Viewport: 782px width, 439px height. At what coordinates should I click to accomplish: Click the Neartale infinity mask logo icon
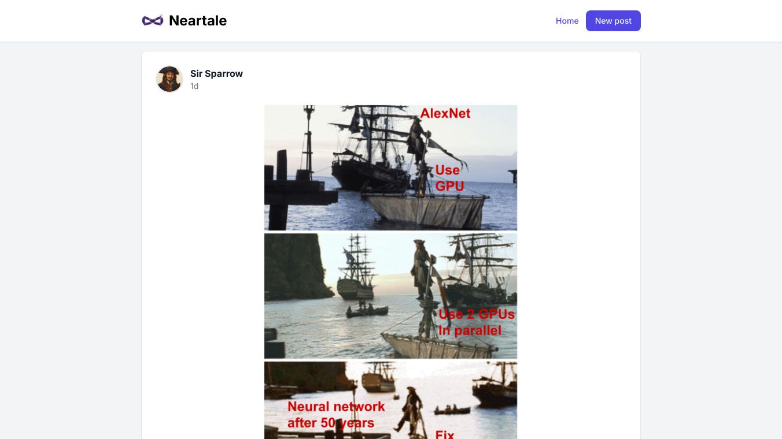click(153, 21)
